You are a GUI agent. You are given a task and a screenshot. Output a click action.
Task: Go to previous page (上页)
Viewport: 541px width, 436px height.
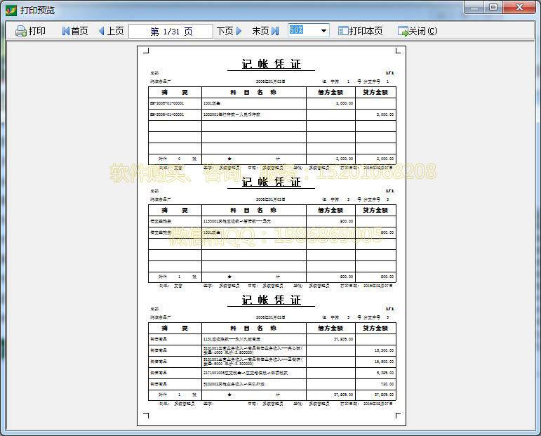click(x=111, y=31)
